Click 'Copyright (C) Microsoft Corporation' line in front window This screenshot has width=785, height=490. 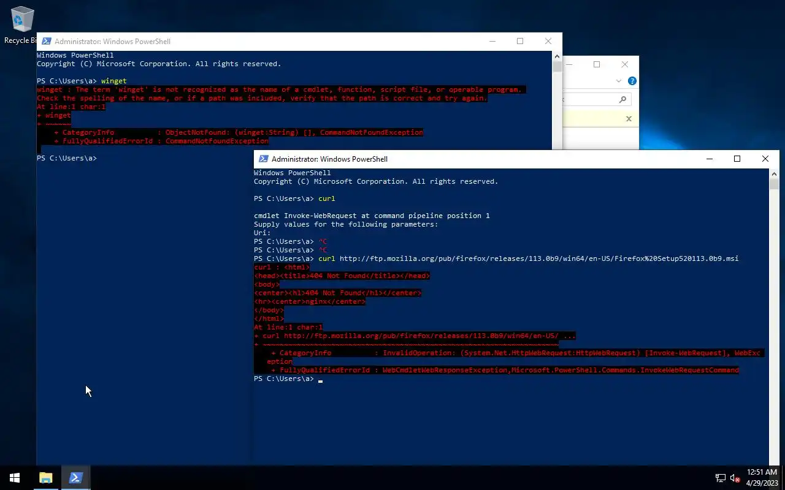click(376, 181)
